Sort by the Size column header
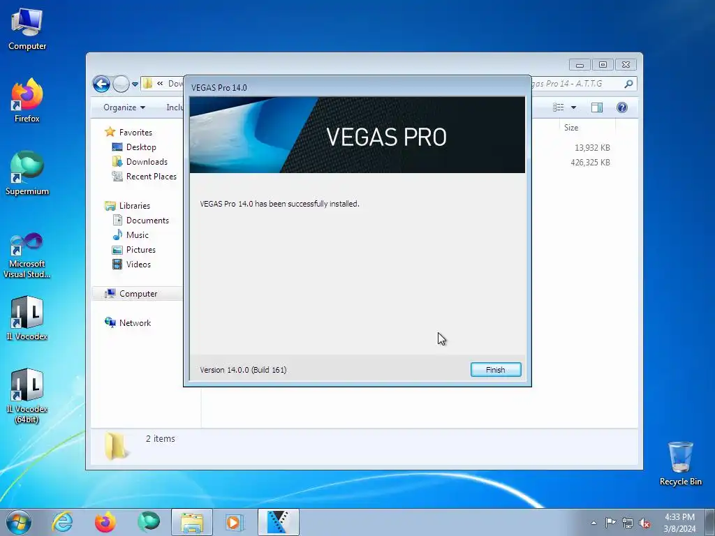715x536 pixels. [571, 128]
